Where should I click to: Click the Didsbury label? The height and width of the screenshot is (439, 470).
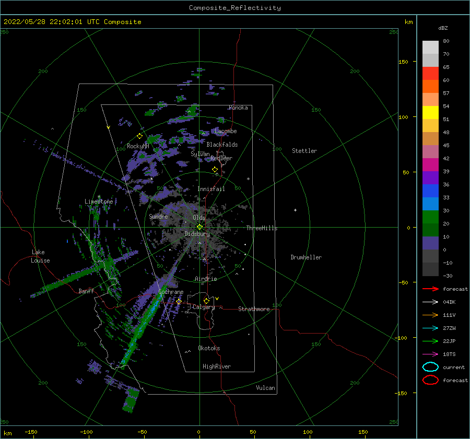pyautogui.click(x=197, y=234)
